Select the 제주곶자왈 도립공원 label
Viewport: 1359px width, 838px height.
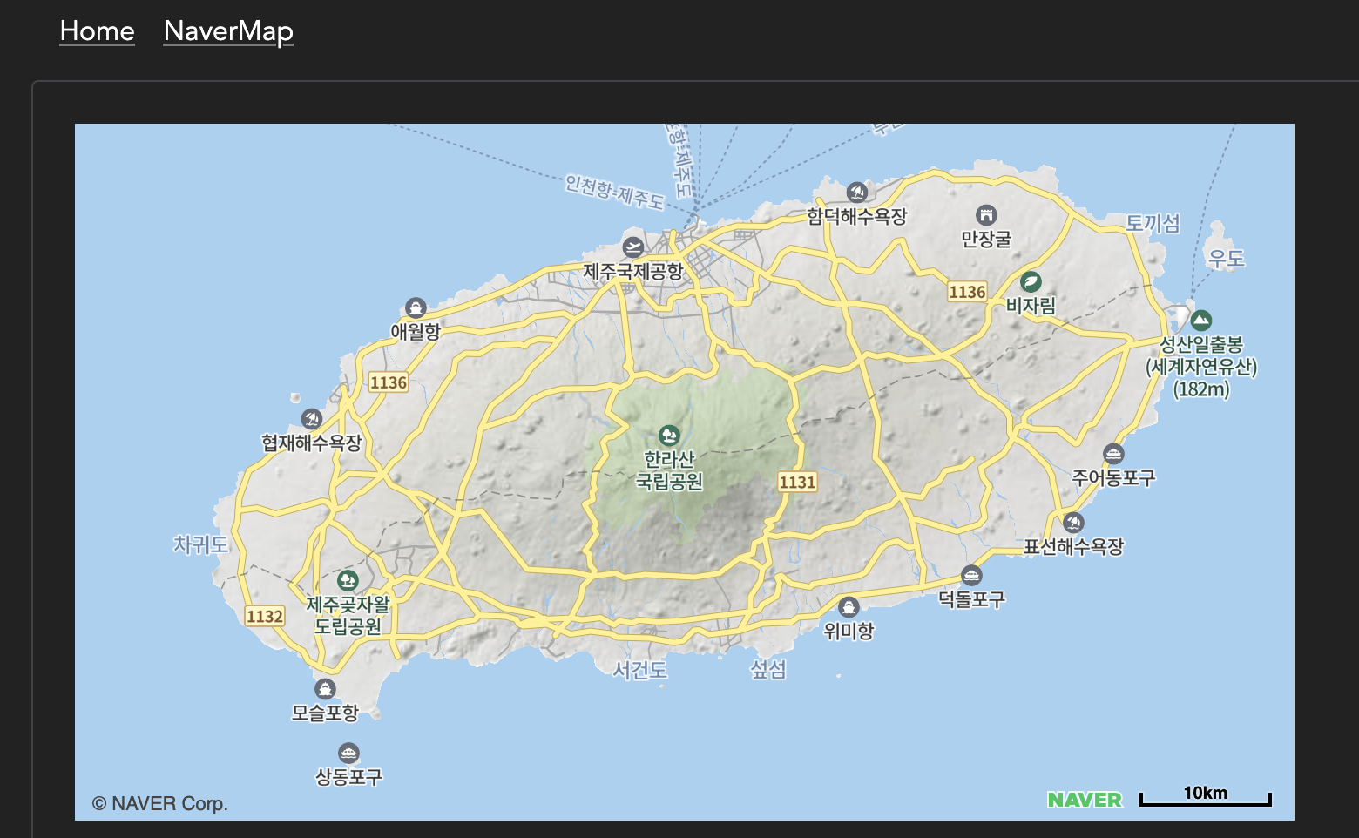tap(348, 615)
